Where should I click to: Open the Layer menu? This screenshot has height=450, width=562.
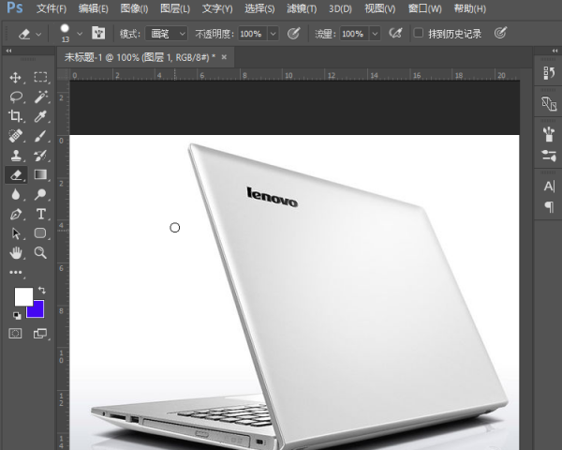[x=175, y=8]
